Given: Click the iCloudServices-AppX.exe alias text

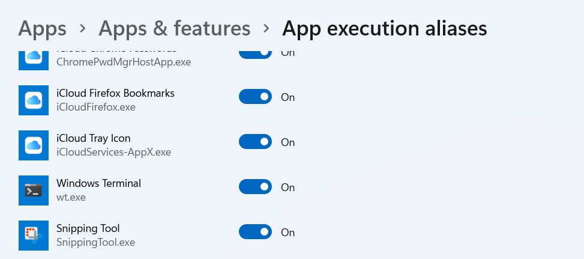Looking at the screenshot, I should (113, 152).
